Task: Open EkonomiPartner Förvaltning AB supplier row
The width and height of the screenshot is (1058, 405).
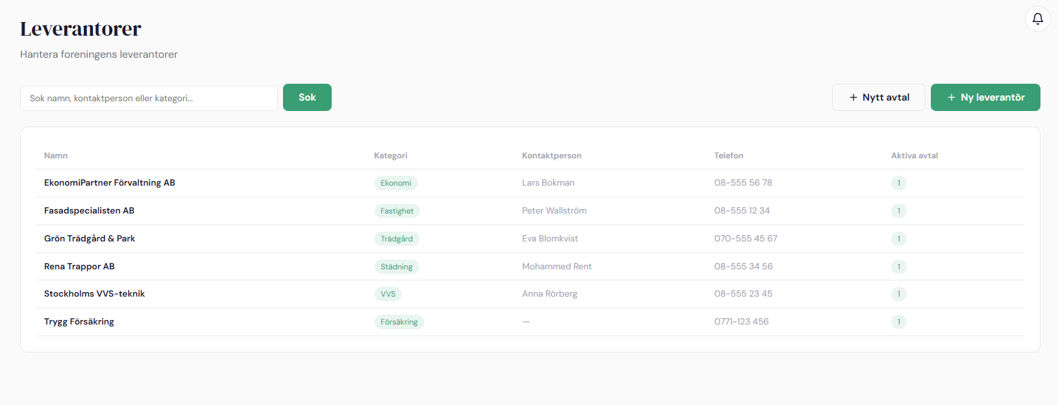Action: coord(110,183)
